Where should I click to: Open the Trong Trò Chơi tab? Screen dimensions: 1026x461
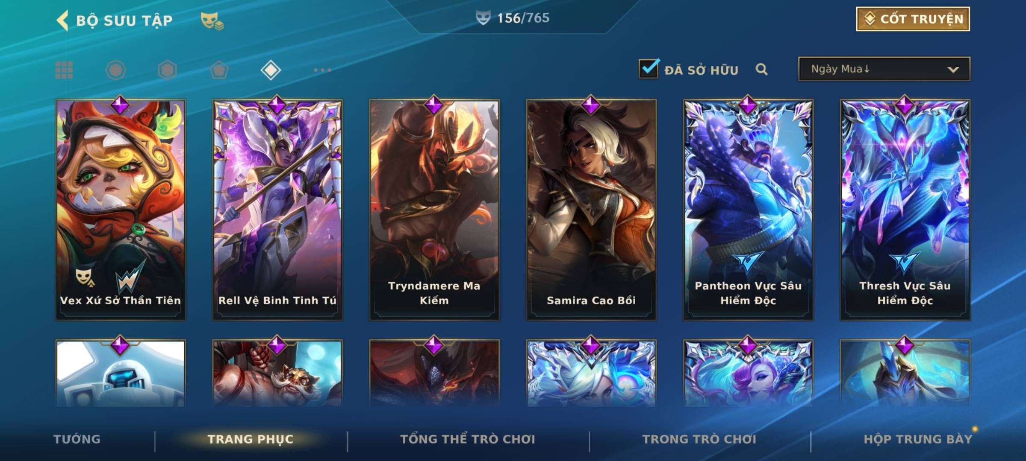click(699, 439)
